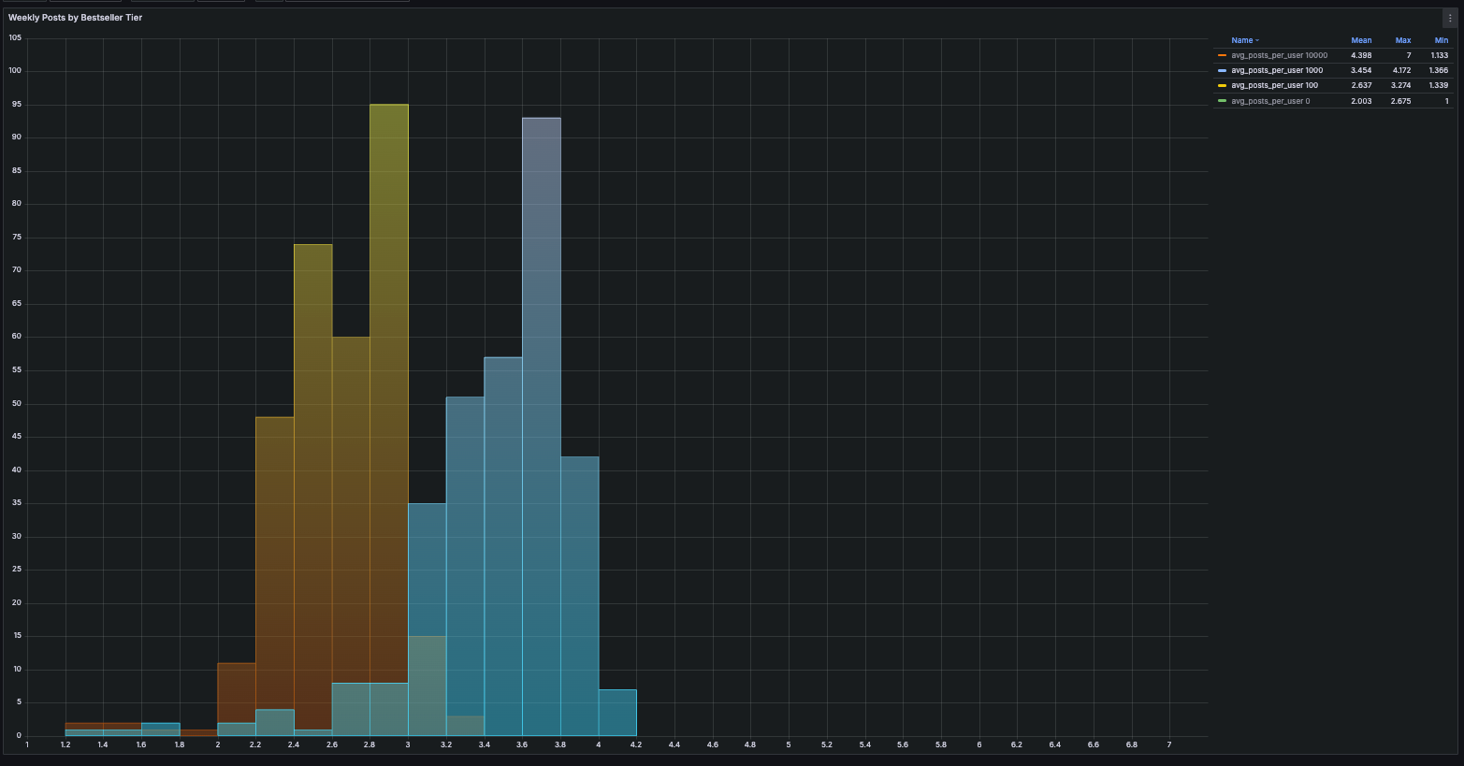This screenshot has width=1464, height=766.
Task: Click the tallest blue histogram bar reaching 93
Action: pyautogui.click(x=542, y=426)
